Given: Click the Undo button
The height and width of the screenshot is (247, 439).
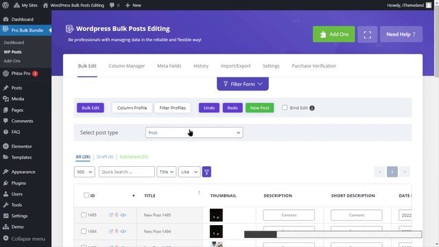Looking at the screenshot, I should (x=209, y=108).
